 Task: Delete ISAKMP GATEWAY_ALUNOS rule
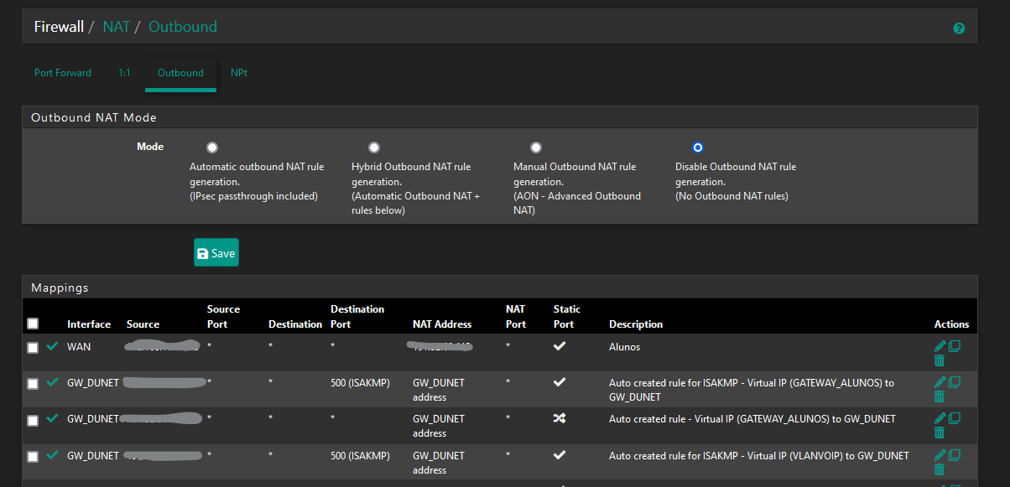click(940, 396)
